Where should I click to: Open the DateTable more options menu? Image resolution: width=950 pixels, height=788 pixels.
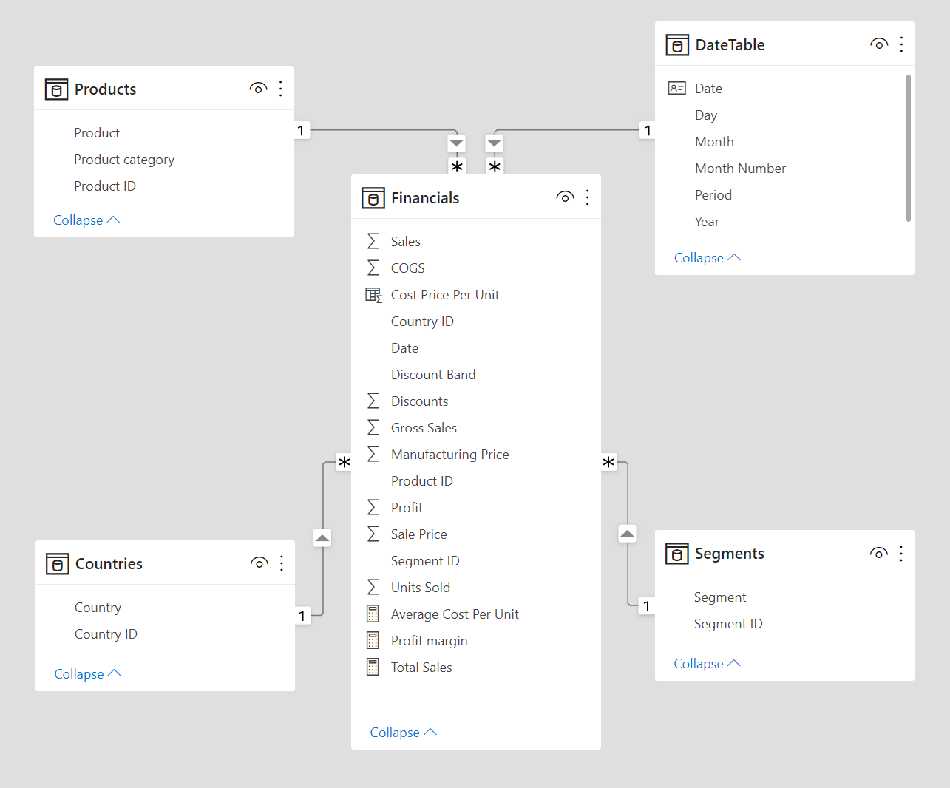point(901,44)
